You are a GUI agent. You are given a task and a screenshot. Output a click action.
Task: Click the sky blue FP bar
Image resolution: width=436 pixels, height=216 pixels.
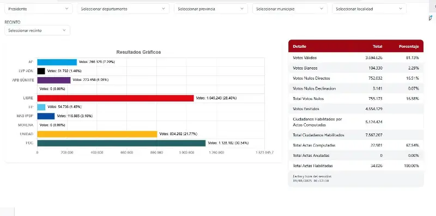[41, 107]
